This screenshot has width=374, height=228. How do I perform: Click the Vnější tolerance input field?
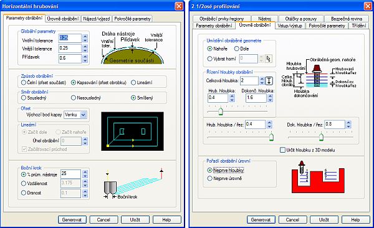70,49
